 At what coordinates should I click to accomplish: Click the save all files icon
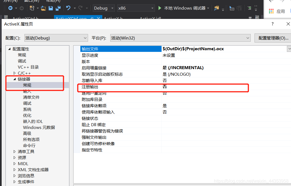[x=58, y=8]
